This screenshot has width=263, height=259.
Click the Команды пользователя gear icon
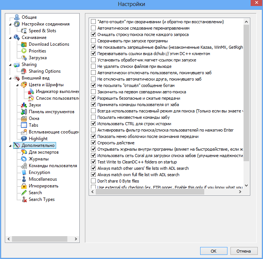point(24,166)
